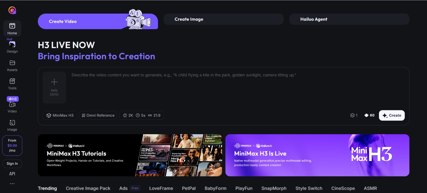Open the MiniMax H3 Is Live banner
The width and height of the screenshot is (427, 193).
click(317, 155)
